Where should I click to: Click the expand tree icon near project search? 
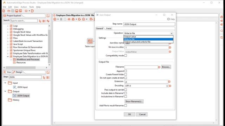point(40,21)
